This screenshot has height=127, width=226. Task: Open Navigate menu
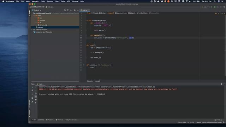[x=35, y=1]
